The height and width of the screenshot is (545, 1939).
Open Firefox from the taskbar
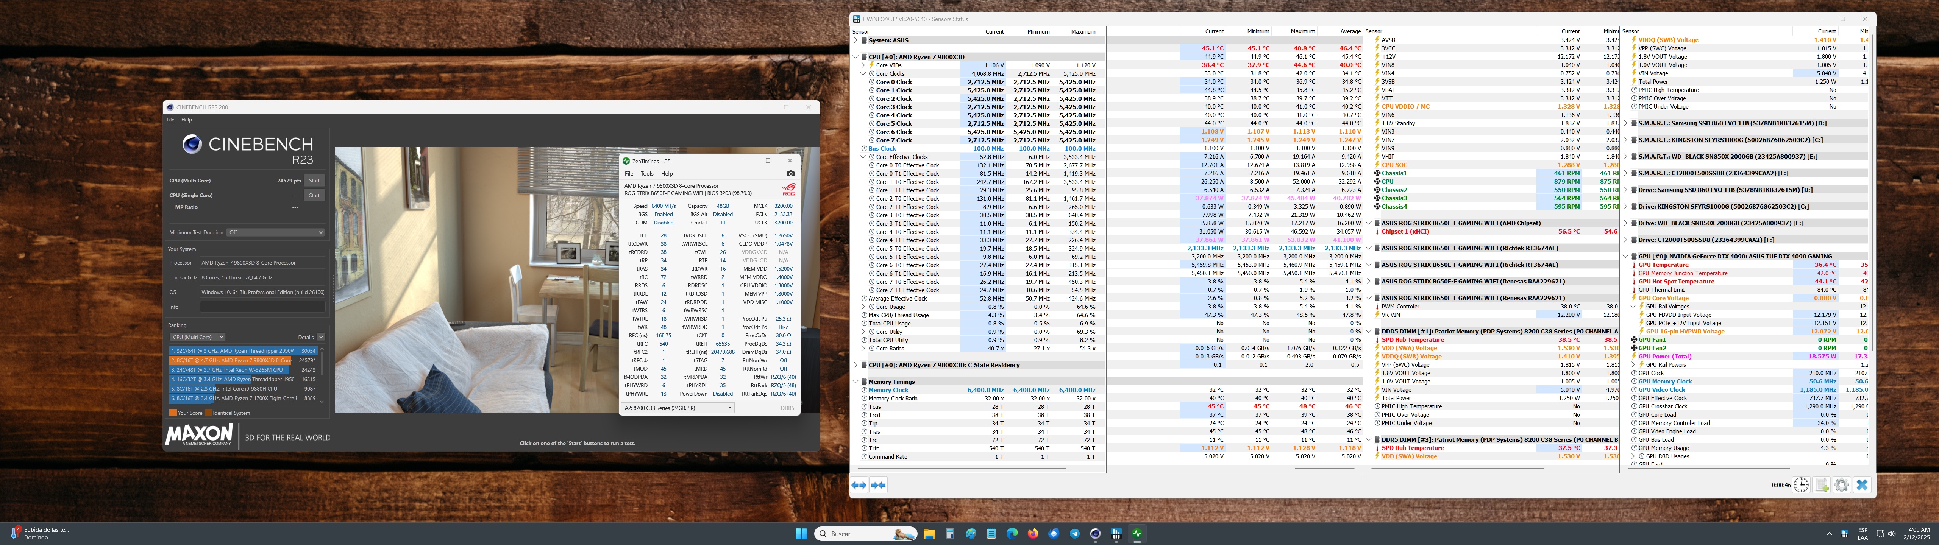[x=1033, y=534]
